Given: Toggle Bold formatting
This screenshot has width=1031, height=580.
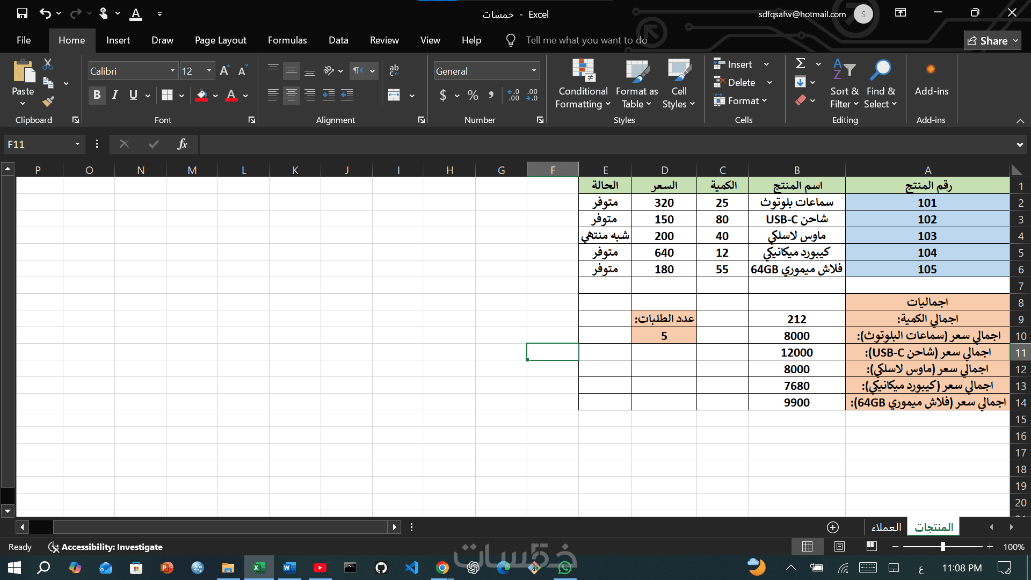Looking at the screenshot, I should coord(97,95).
